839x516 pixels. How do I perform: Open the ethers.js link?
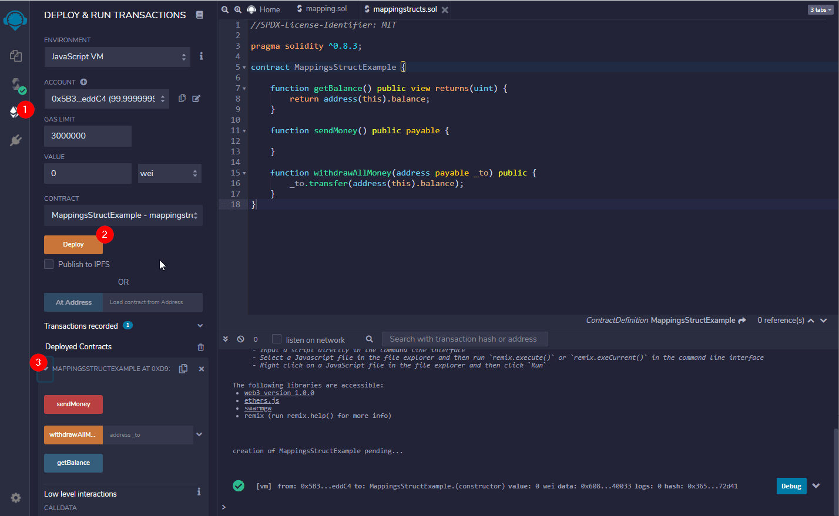261,400
